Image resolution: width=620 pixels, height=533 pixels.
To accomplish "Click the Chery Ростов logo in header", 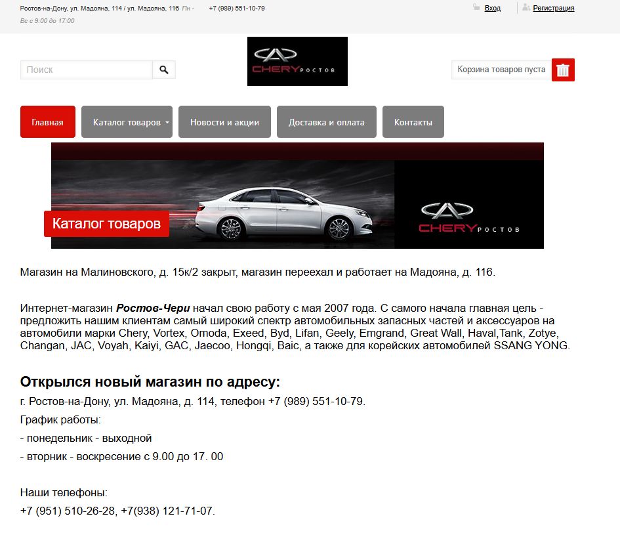I will tap(297, 61).
